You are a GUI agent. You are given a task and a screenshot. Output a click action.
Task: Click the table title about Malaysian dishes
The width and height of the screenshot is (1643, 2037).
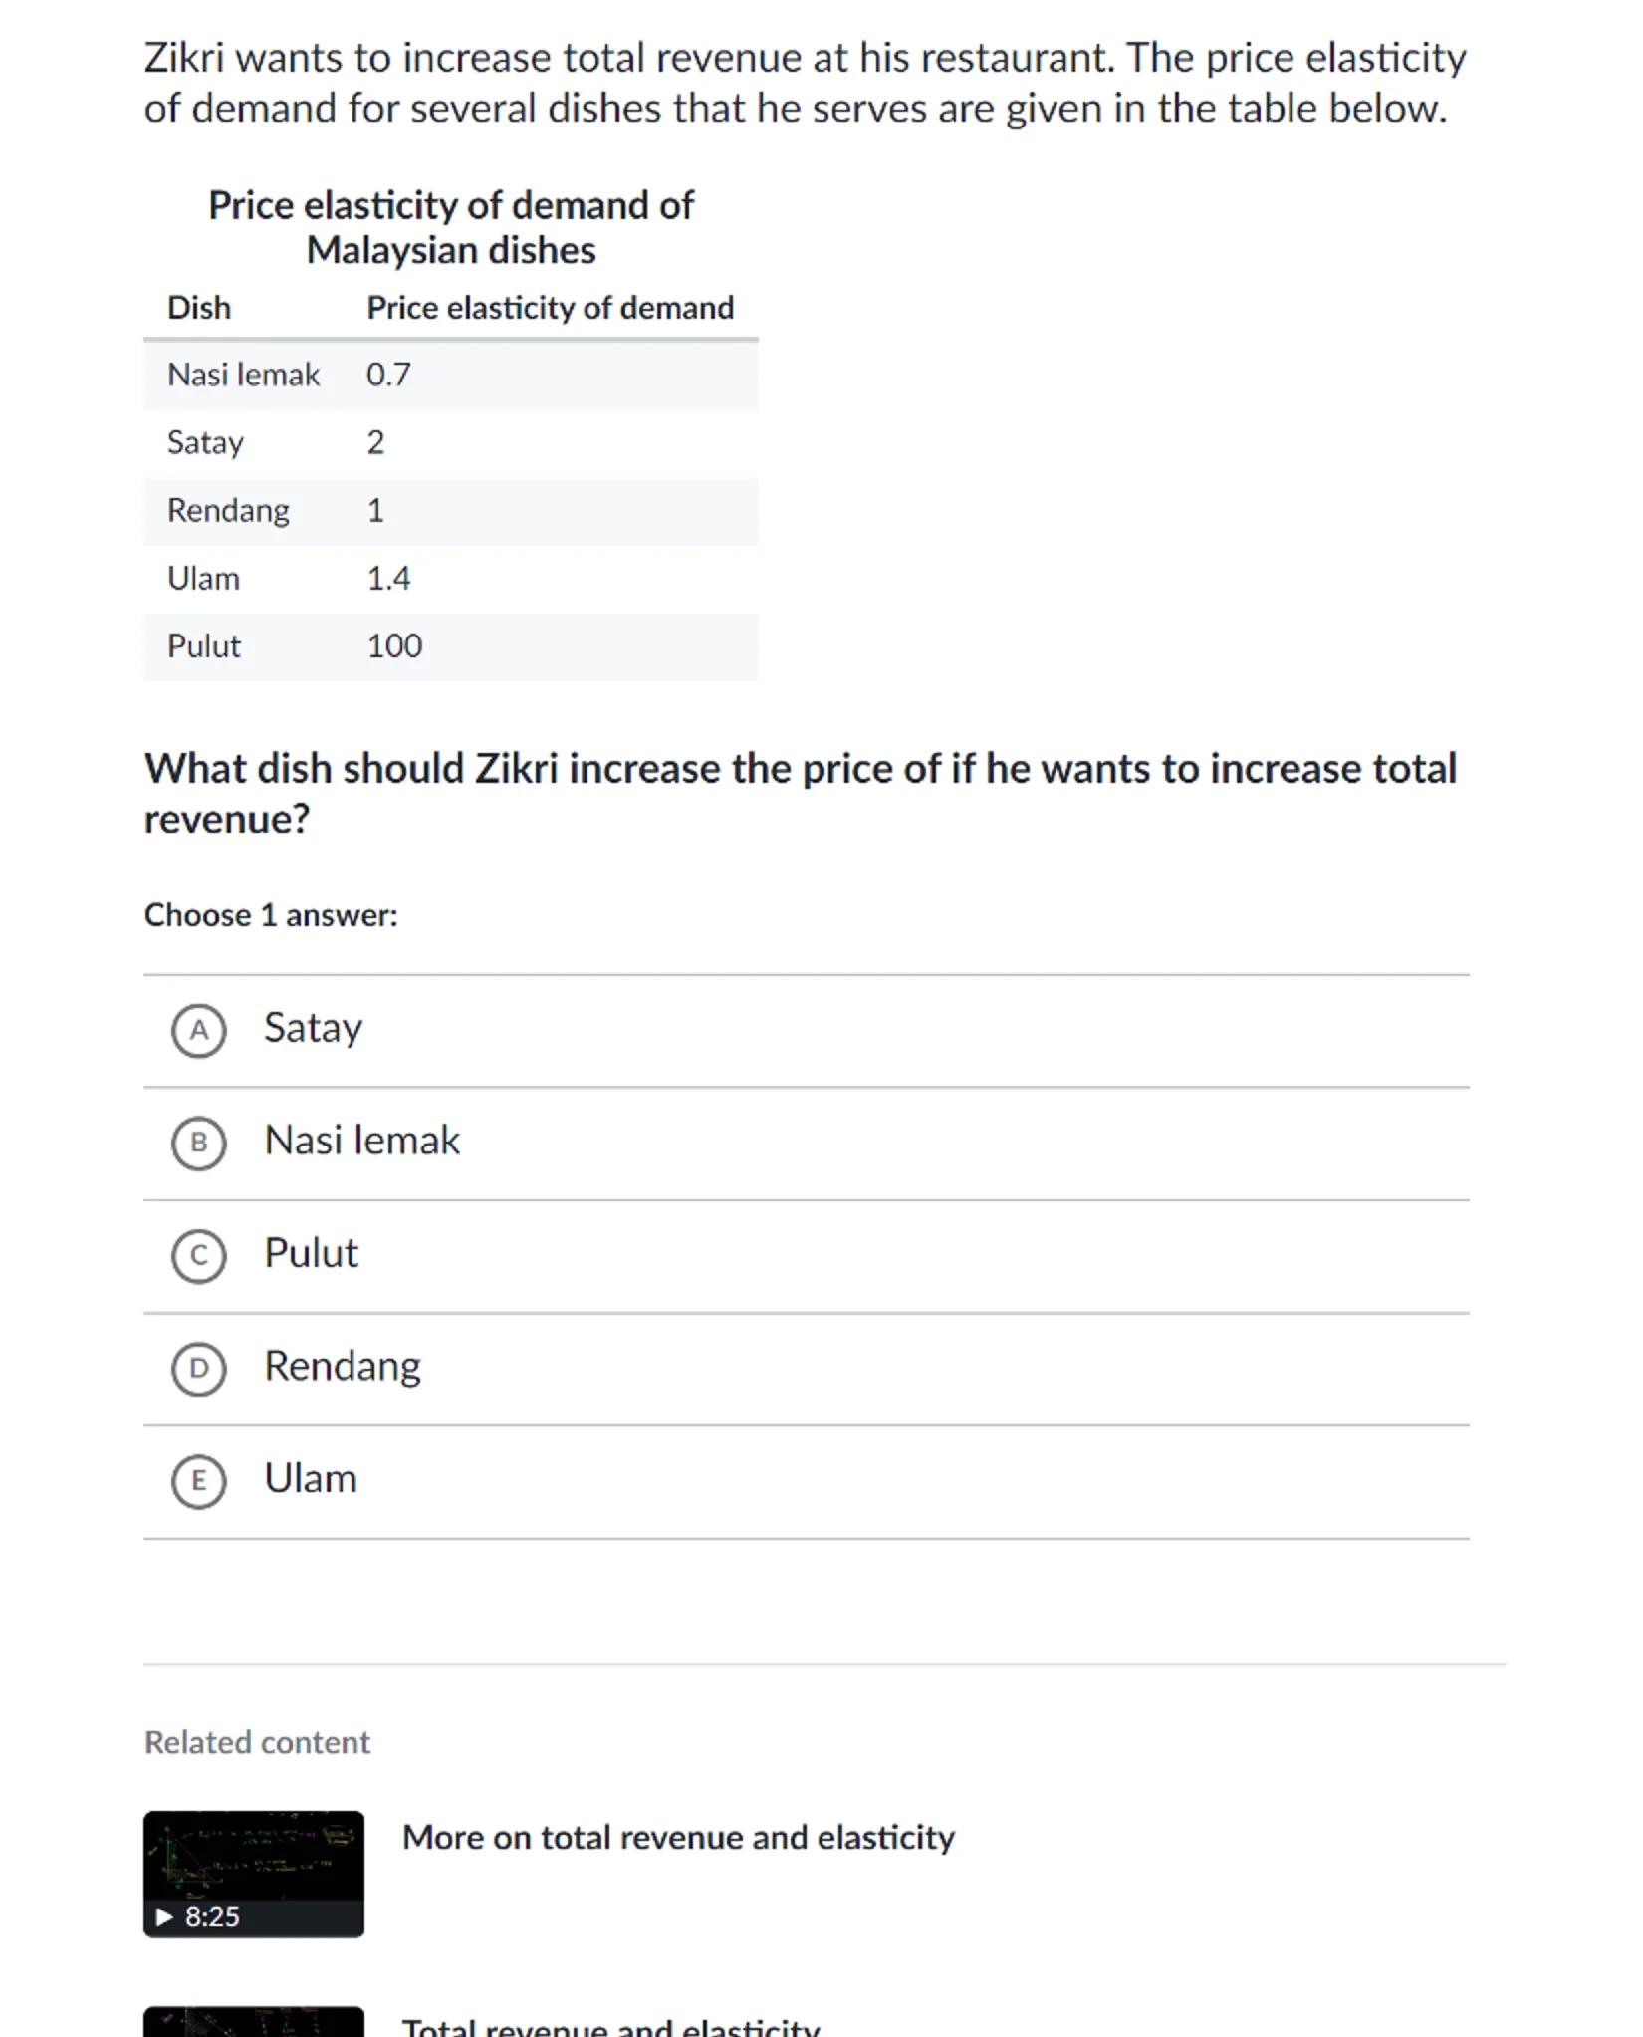pos(450,228)
